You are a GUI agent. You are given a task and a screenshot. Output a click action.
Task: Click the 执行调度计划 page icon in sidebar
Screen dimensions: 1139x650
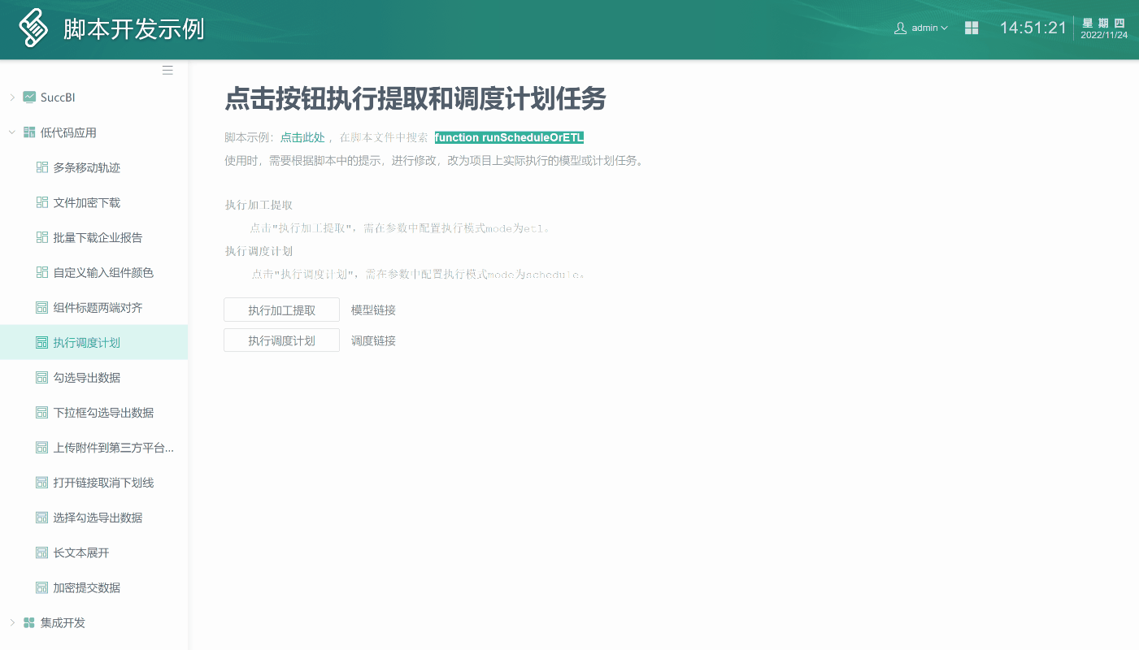coord(41,342)
